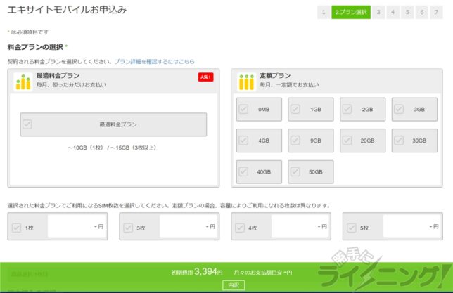The image size is (453, 293).
Task: Go to step 4 in progress bar
Action: click(393, 12)
